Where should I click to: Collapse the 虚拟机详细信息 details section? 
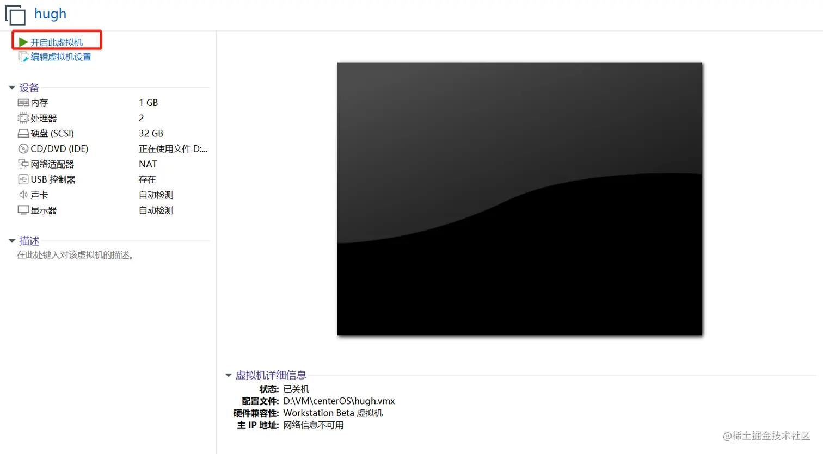coord(228,375)
